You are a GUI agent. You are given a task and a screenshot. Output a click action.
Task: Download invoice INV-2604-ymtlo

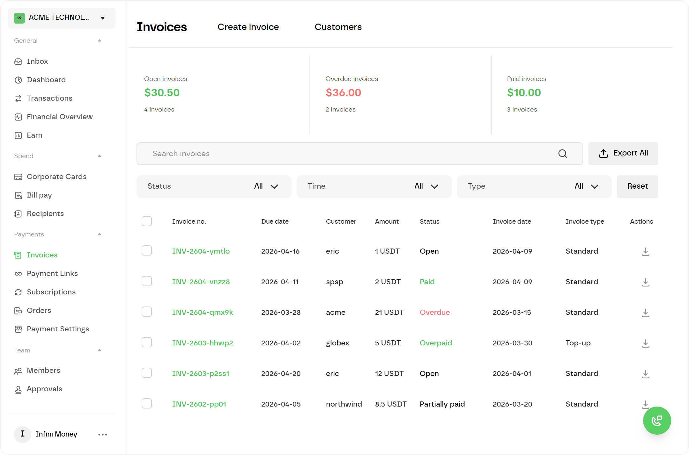point(646,251)
